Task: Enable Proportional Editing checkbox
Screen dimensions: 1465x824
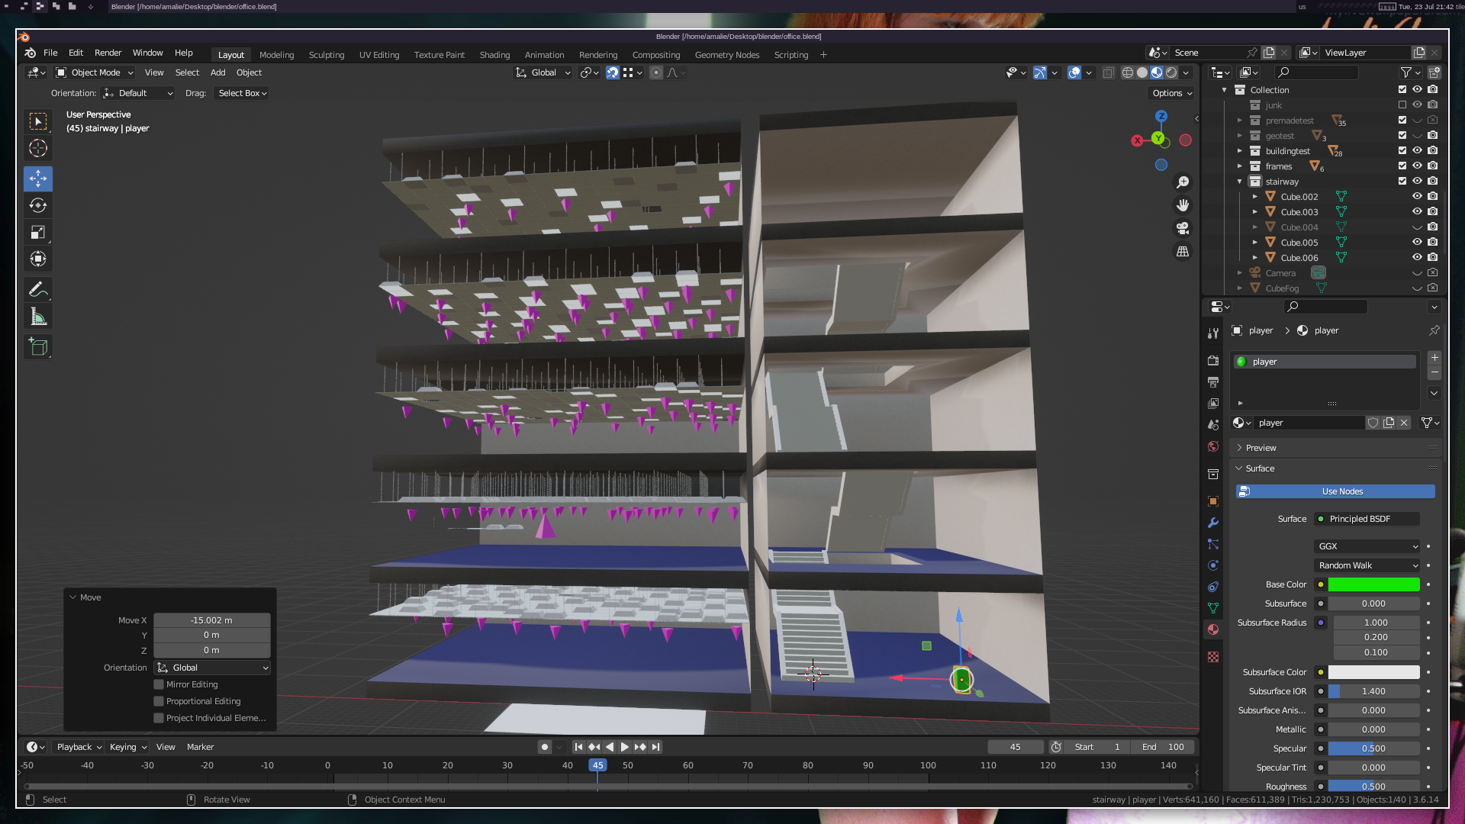Action: pos(159,701)
